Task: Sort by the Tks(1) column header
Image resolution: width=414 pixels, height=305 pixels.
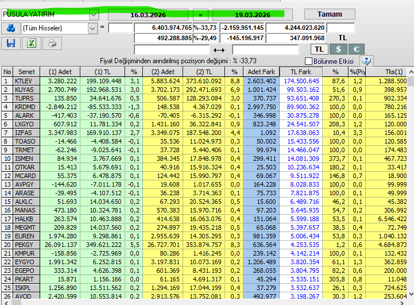Action: [386, 72]
